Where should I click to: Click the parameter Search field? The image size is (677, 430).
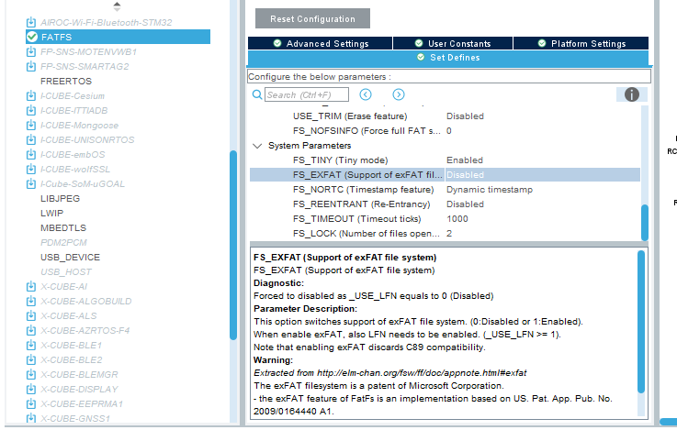click(307, 94)
